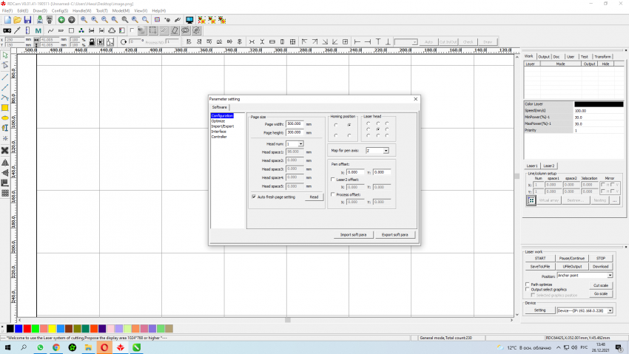
Task: Switch to the Output tab
Action: [x=543, y=56]
